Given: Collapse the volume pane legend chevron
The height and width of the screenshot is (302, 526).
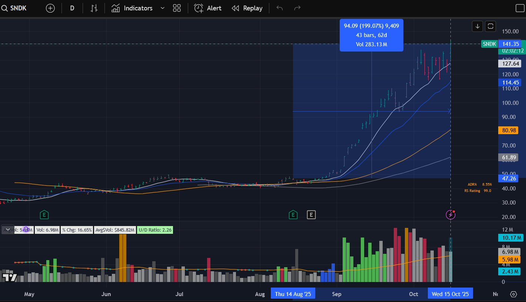Looking at the screenshot, I should click(8, 230).
